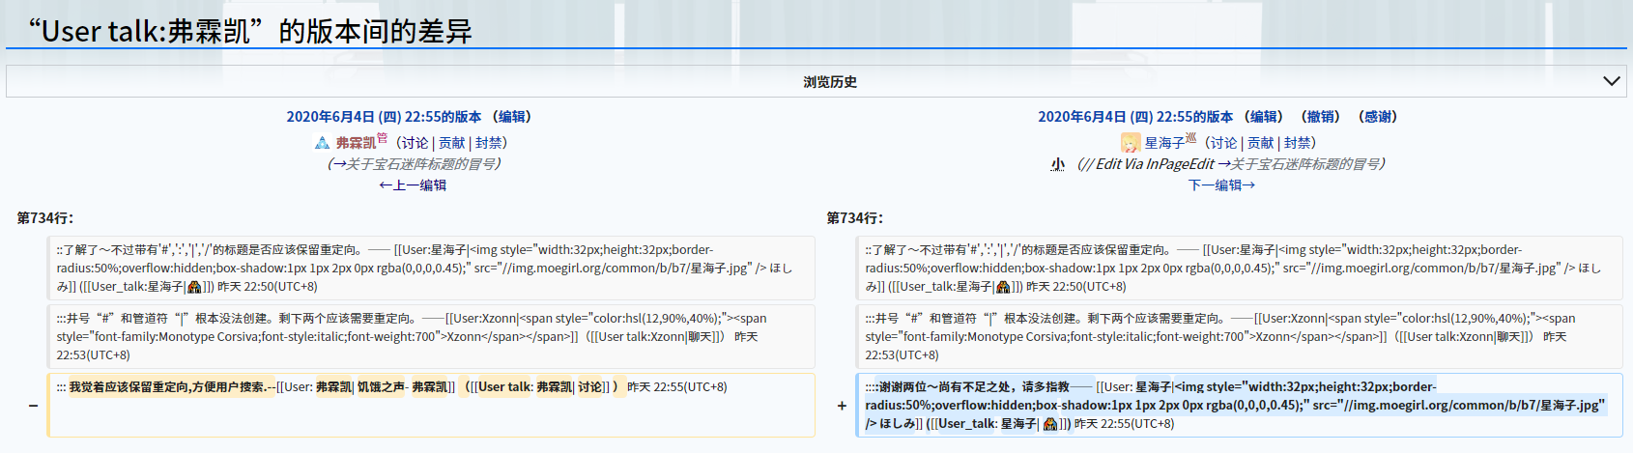1633x453 pixels.
Task: Open 贡献 link next to 弗霖凯
Action: click(452, 143)
